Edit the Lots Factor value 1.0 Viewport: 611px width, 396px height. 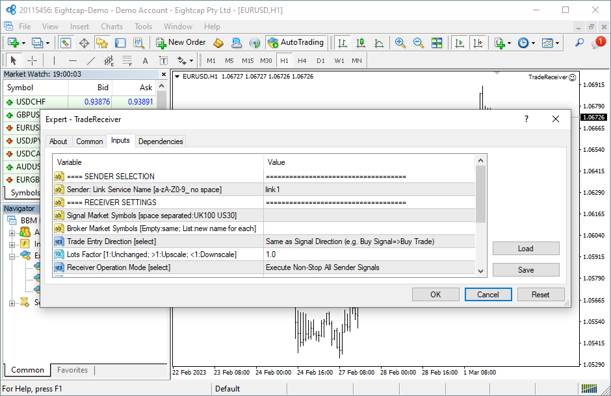click(369, 254)
